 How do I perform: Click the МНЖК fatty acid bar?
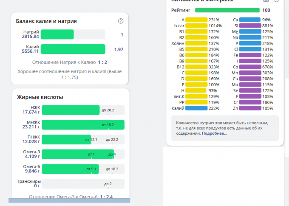83,125
